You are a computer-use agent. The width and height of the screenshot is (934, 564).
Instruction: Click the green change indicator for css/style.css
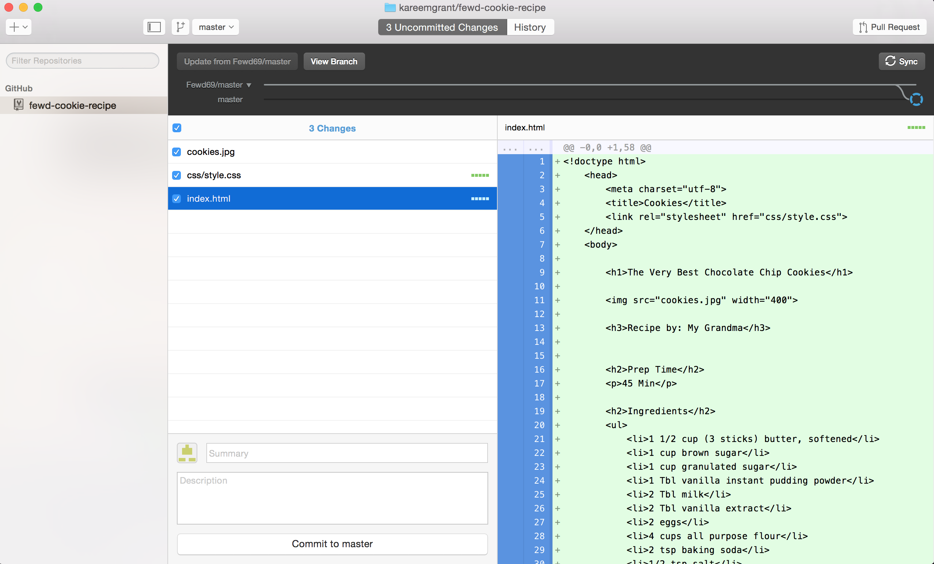point(480,175)
